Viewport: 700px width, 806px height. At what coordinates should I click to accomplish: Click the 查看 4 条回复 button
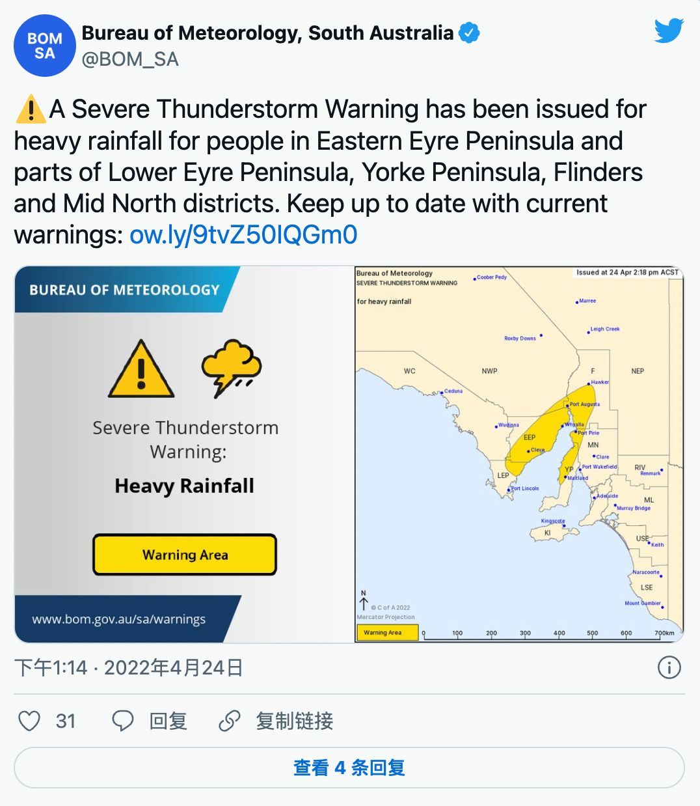coord(349,768)
